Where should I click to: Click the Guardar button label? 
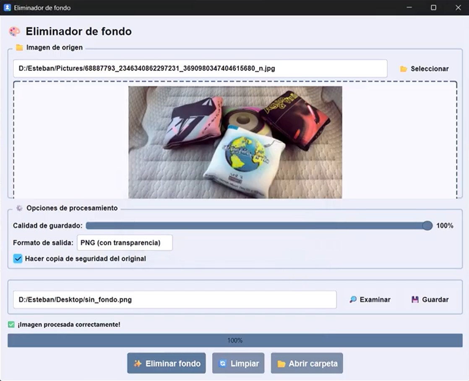pos(435,300)
